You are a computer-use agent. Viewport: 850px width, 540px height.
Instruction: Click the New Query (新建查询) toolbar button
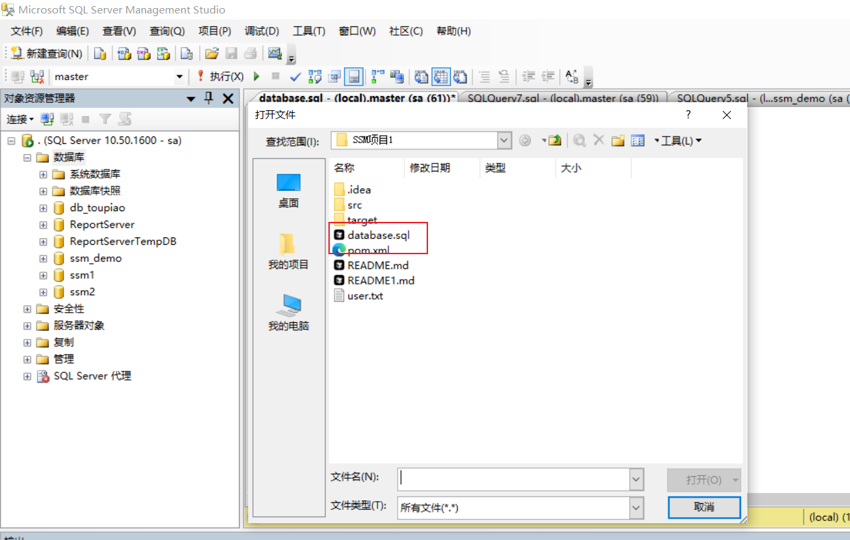[x=47, y=54]
